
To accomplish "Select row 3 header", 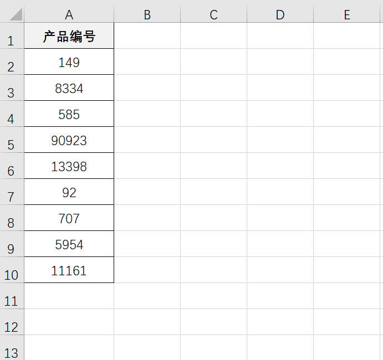I will pyautogui.click(x=12, y=88).
